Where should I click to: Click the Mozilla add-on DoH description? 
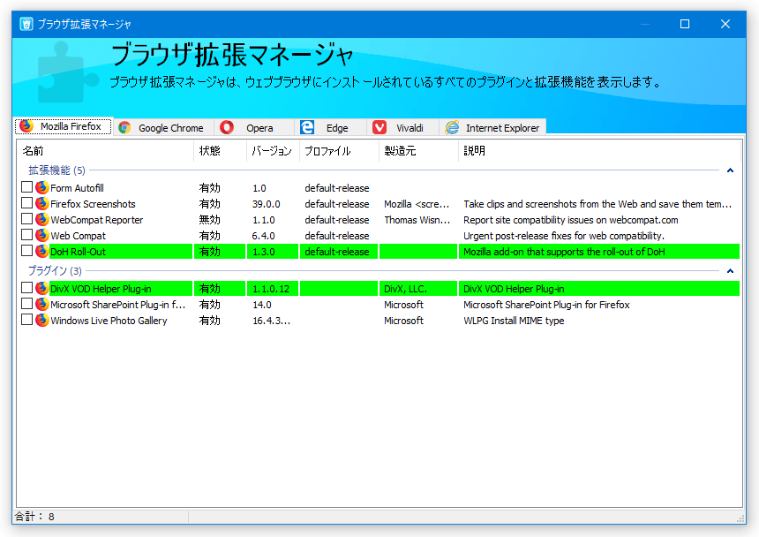click(564, 252)
